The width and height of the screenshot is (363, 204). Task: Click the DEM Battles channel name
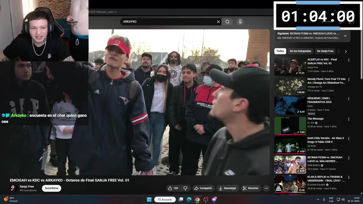click(x=314, y=165)
